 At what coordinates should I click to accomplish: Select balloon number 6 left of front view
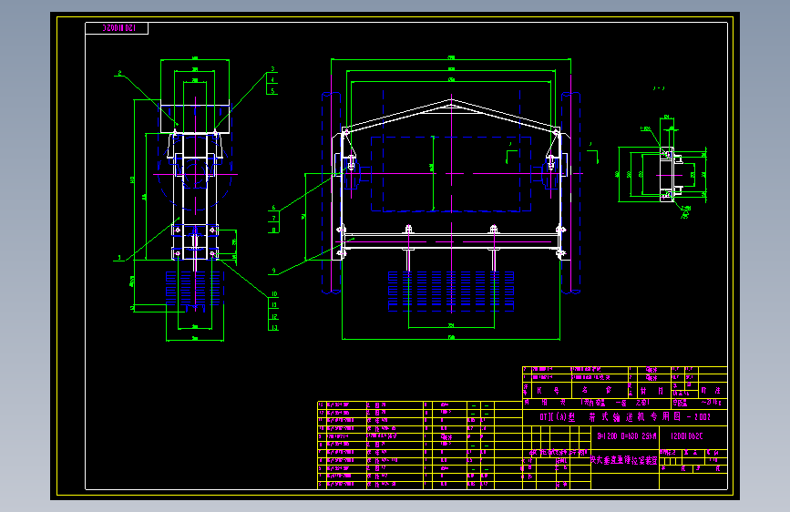coord(273,208)
